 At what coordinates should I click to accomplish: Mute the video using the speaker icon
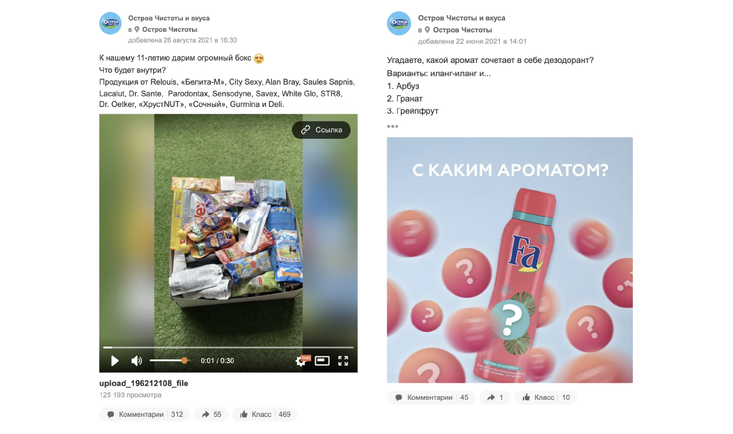137,361
